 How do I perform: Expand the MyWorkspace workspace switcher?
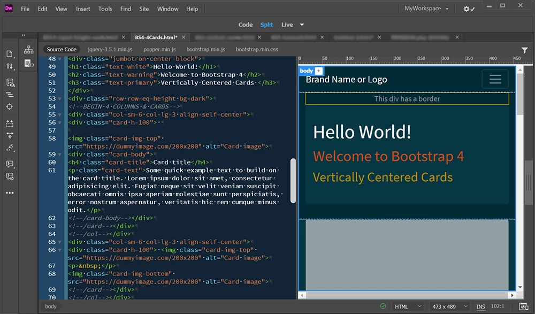426,9
